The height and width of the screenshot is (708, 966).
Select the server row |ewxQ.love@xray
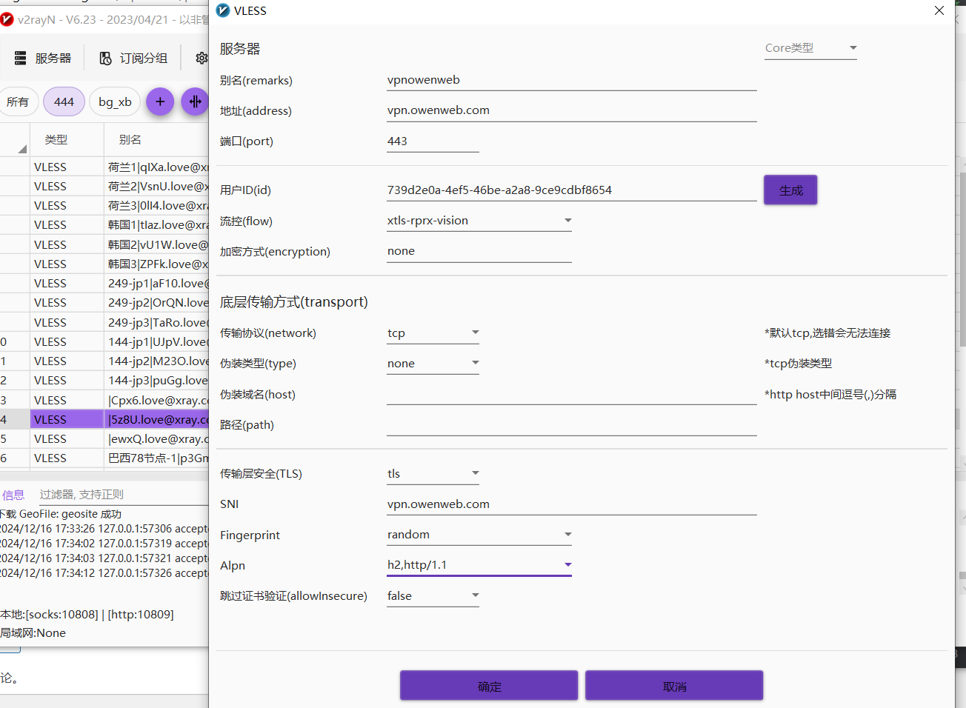click(x=104, y=439)
